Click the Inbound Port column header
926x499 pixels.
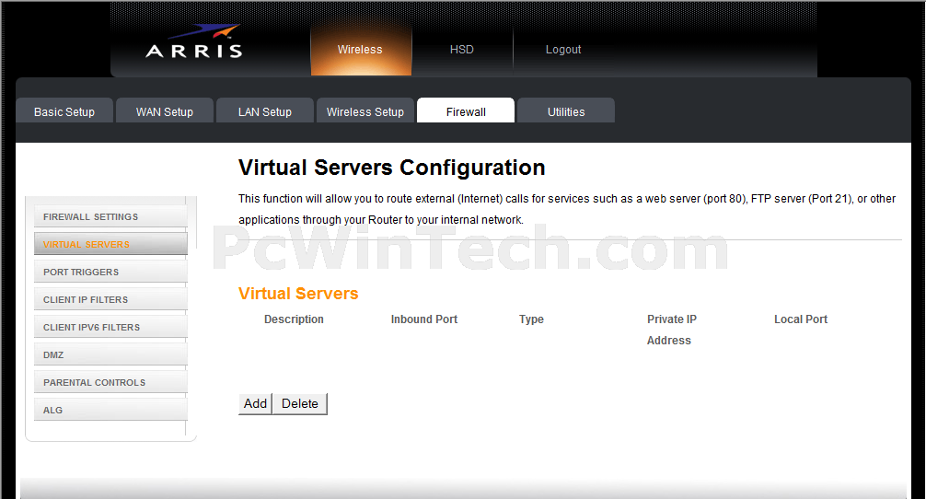[x=424, y=319]
